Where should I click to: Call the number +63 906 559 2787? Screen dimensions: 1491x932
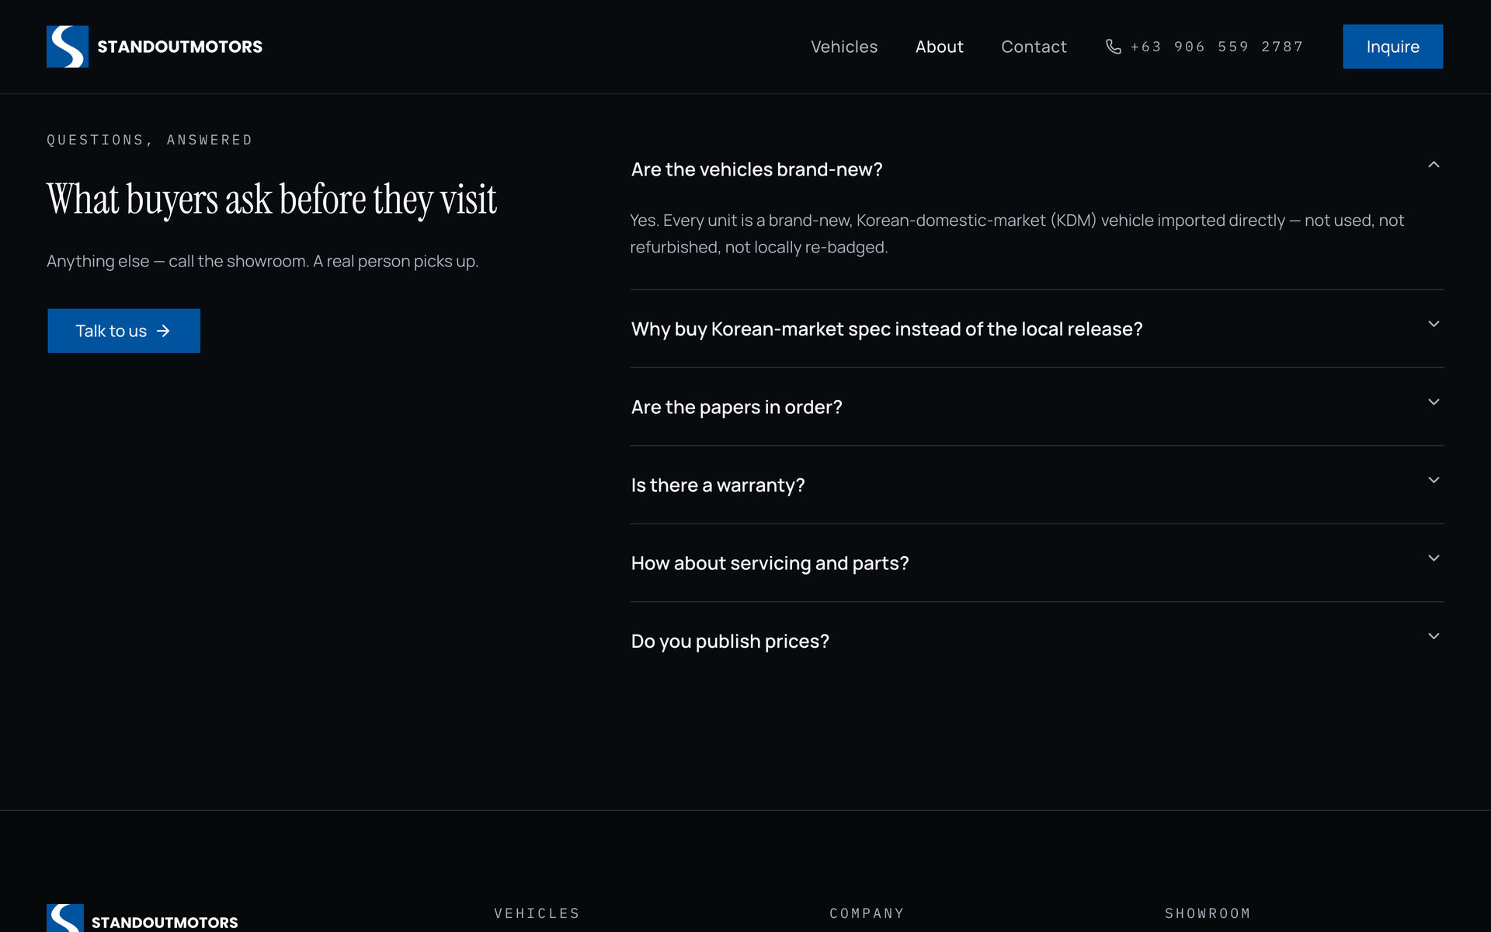(1216, 47)
